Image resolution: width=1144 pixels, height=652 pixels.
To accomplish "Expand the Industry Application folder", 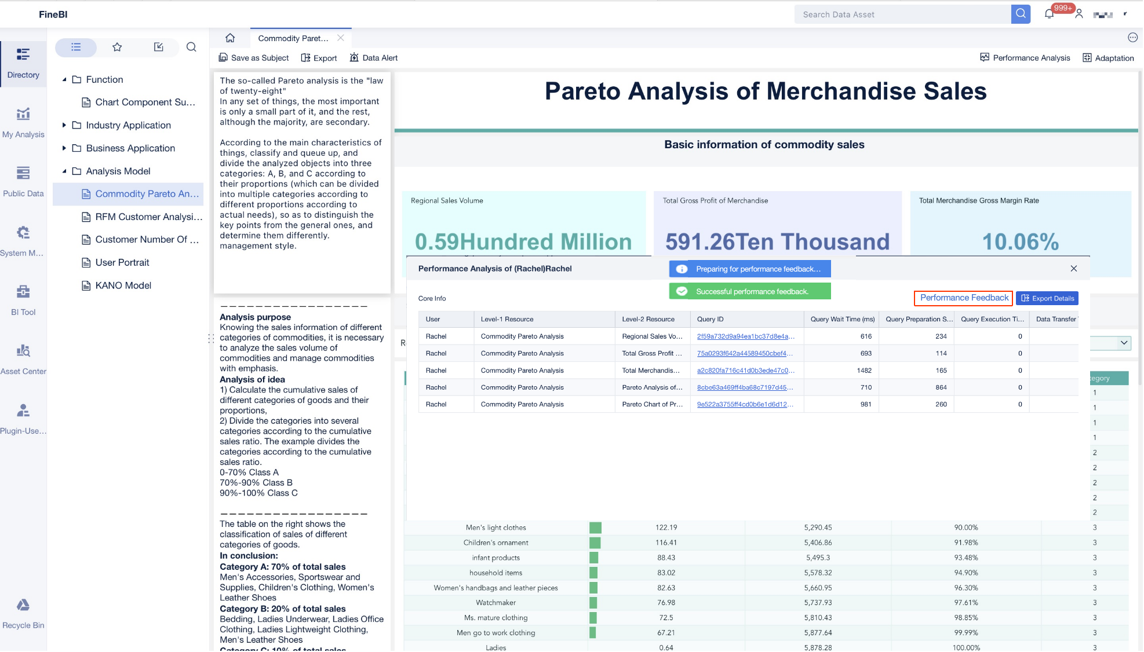I will tap(64, 126).
